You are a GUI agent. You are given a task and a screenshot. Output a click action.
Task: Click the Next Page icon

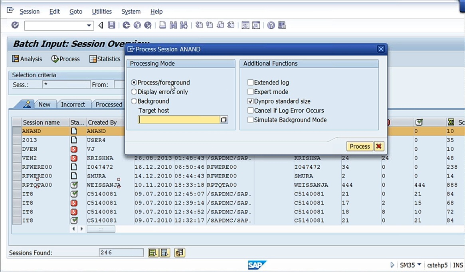220,25
